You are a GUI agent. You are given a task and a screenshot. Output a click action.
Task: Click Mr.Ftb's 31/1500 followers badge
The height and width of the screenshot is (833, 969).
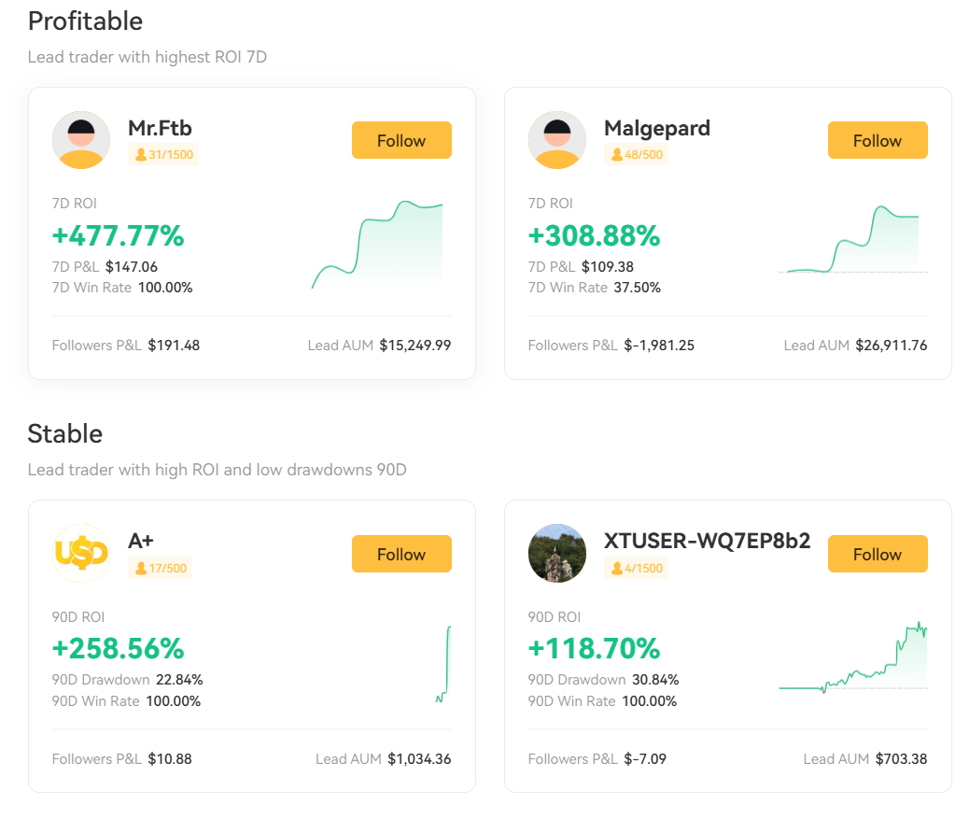pyautogui.click(x=164, y=154)
